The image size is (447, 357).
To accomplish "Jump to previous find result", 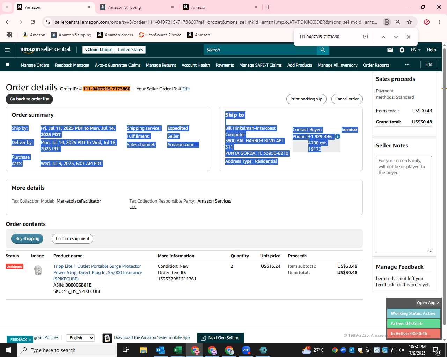I will click(383, 37).
